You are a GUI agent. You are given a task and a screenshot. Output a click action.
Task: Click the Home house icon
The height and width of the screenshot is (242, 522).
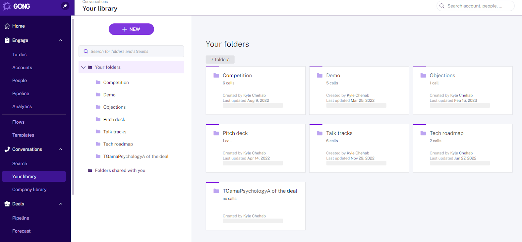[x=7, y=26]
